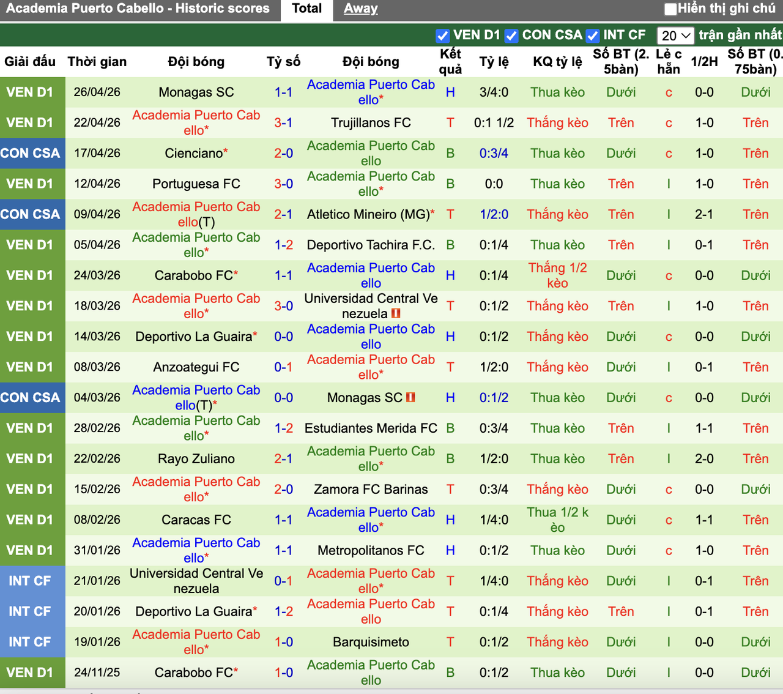Click the Giải đấu column header
Image resolution: width=783 pixels, height=694 pixels.
pyautogui.click(x=30, y=62)
